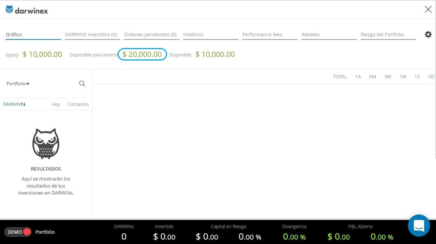Click the Disponible $ 10,000.00 value
The image size is (436, 244).
tap(215, 54)
